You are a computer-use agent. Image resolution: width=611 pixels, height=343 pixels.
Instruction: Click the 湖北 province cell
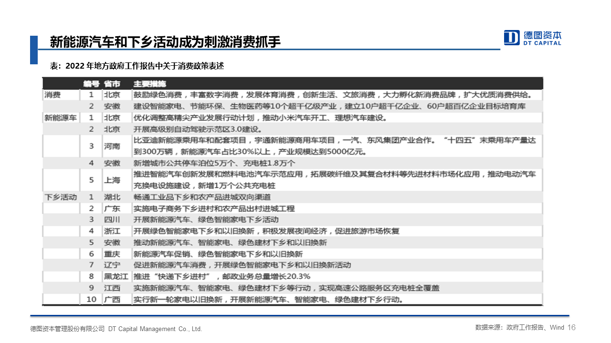coord(112,197)
